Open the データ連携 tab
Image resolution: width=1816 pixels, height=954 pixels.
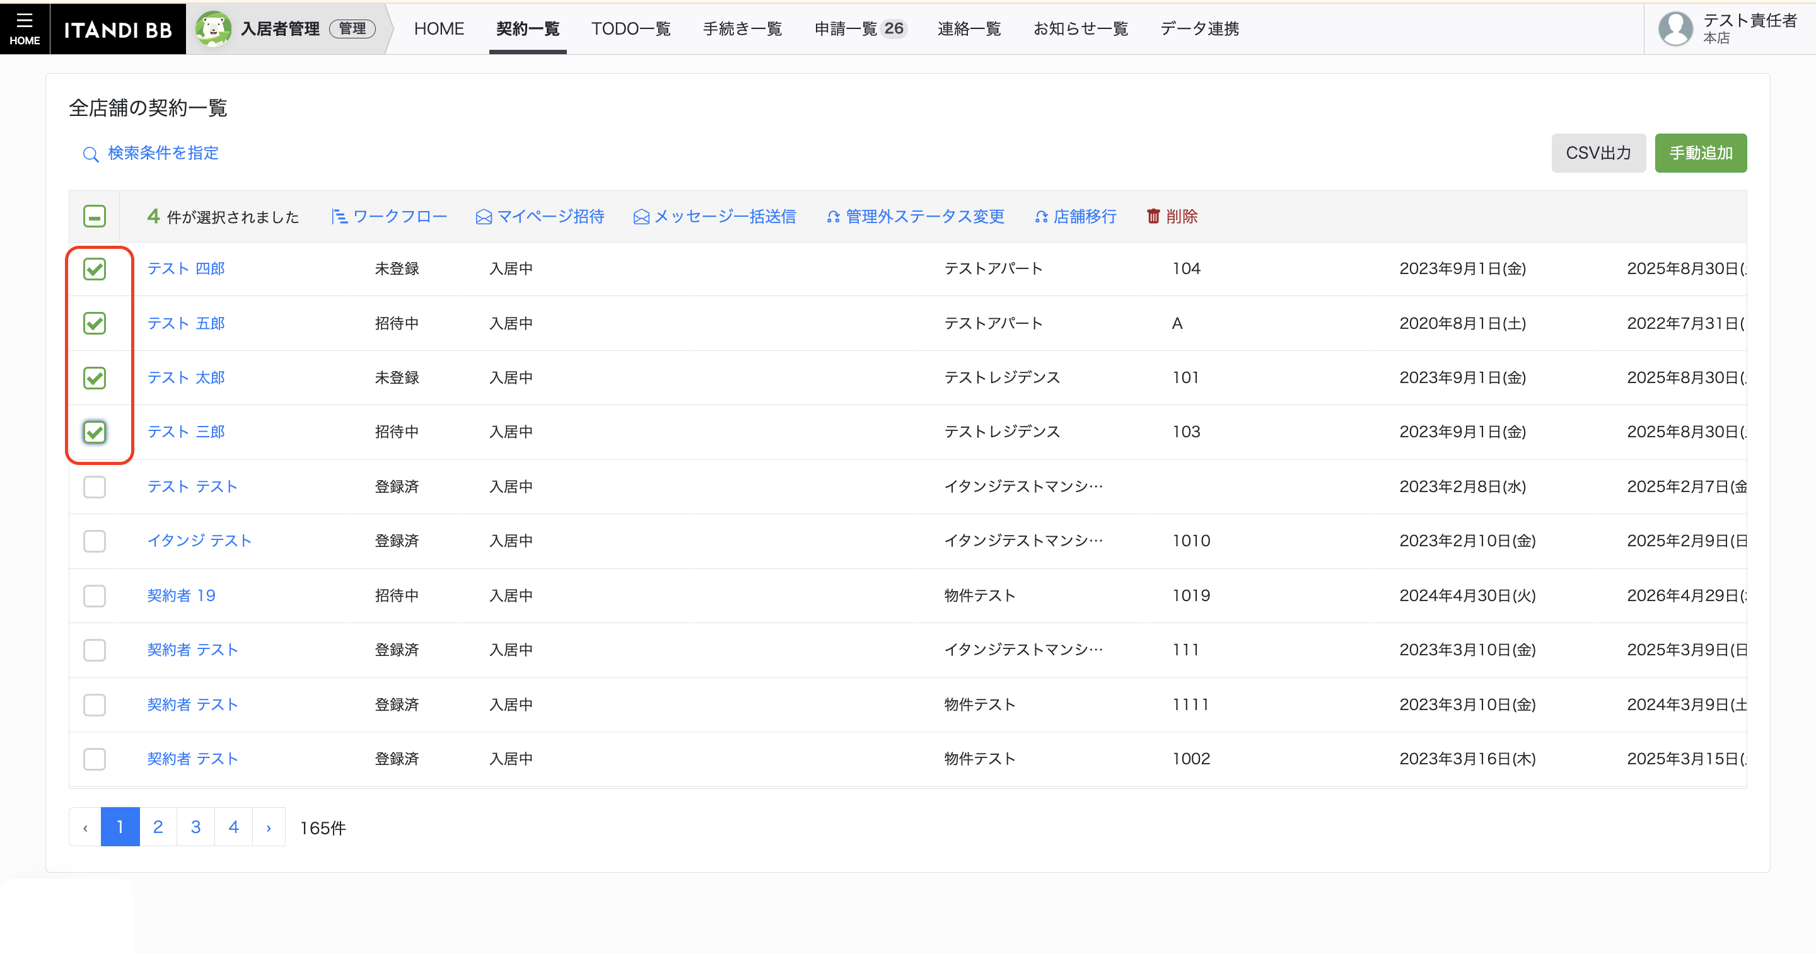coord(1199,29)
